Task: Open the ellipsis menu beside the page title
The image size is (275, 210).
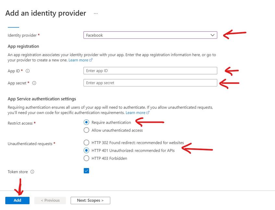Action: pyautogui.click(x=96, y=13)
